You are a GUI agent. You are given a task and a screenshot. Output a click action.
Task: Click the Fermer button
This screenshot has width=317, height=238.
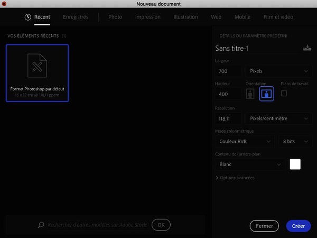click(264, 226)
